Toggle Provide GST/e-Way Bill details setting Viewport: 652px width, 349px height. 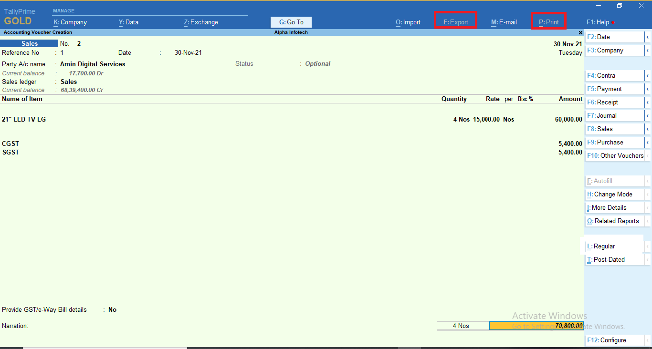(x=113, y=309)
